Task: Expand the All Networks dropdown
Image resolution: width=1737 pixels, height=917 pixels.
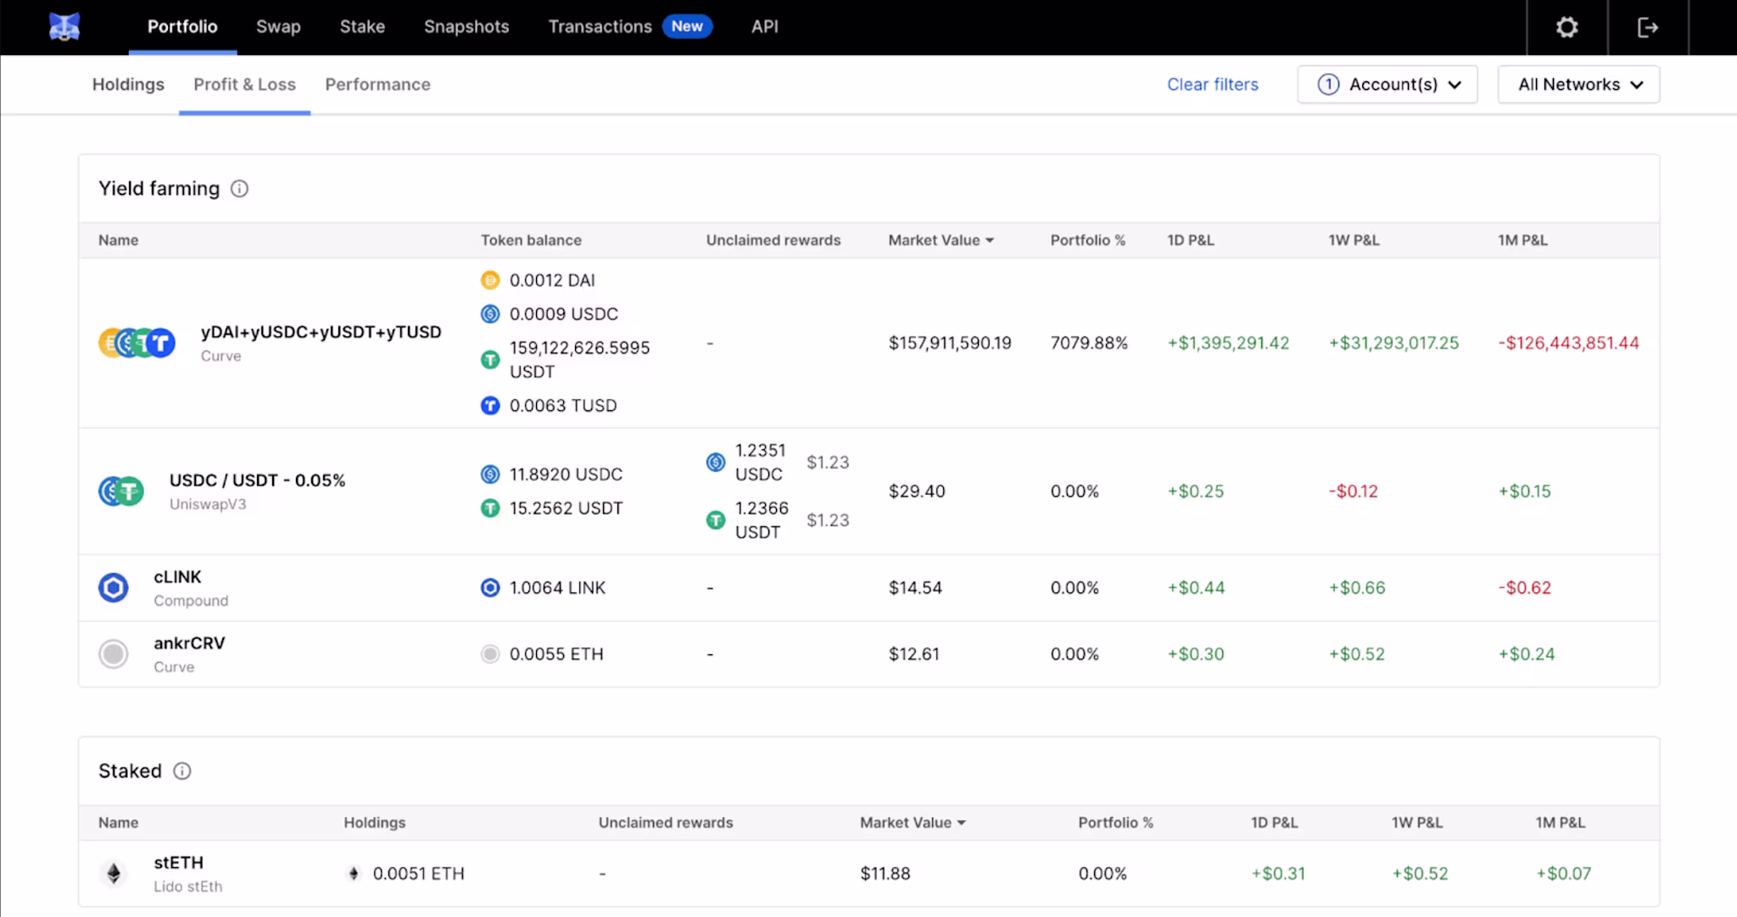Action: click(1578, 85)
